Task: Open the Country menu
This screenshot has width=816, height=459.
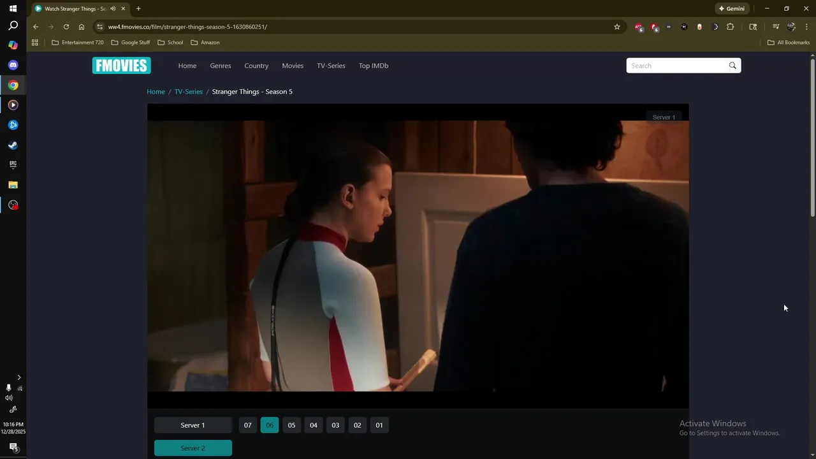Action: coord(256,66)
